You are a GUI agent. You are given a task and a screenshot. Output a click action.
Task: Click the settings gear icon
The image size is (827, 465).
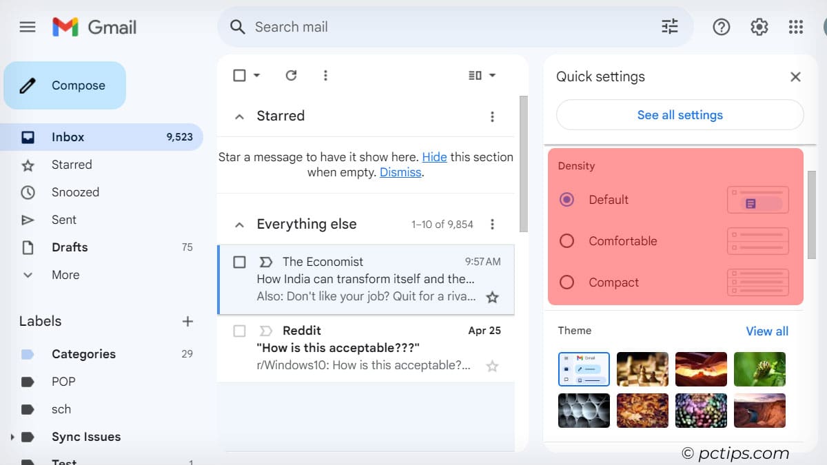point(759,27)
